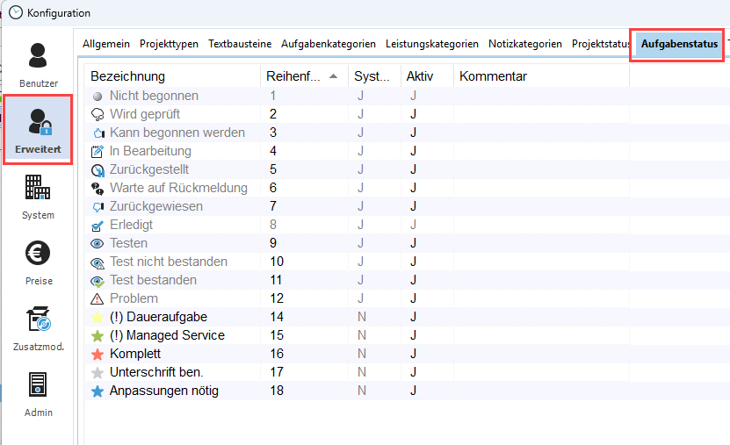The image size is (730, 445).
Task: Switch to the Textbausteine tab
Action: (240, 44)
